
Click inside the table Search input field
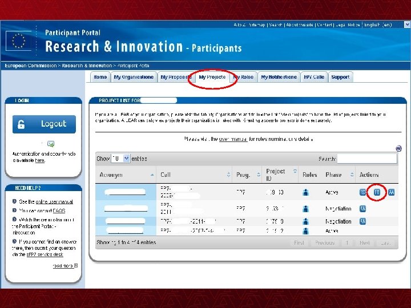point(367,159)
